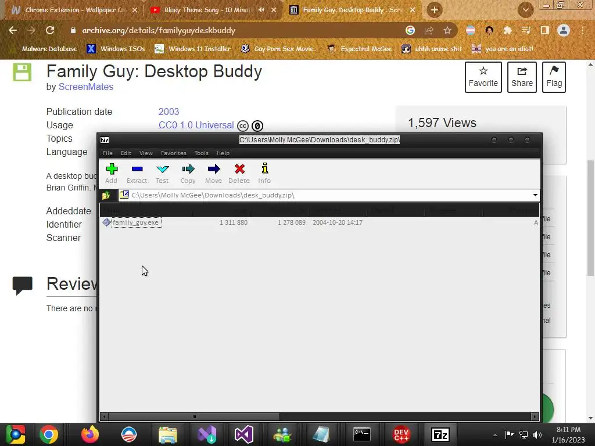Open File Explorer from the taskbar

168,434
